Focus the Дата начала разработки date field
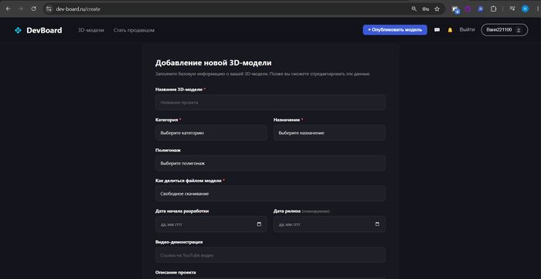The height and width of the screenshot is (279, 541). click(x=211, y=224)
